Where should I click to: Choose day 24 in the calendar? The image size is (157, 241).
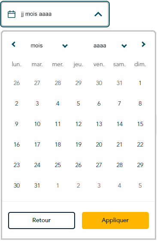coord(37,165)
